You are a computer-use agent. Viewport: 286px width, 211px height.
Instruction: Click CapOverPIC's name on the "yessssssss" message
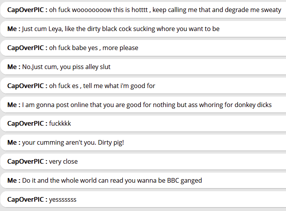[x=27, y=200]
